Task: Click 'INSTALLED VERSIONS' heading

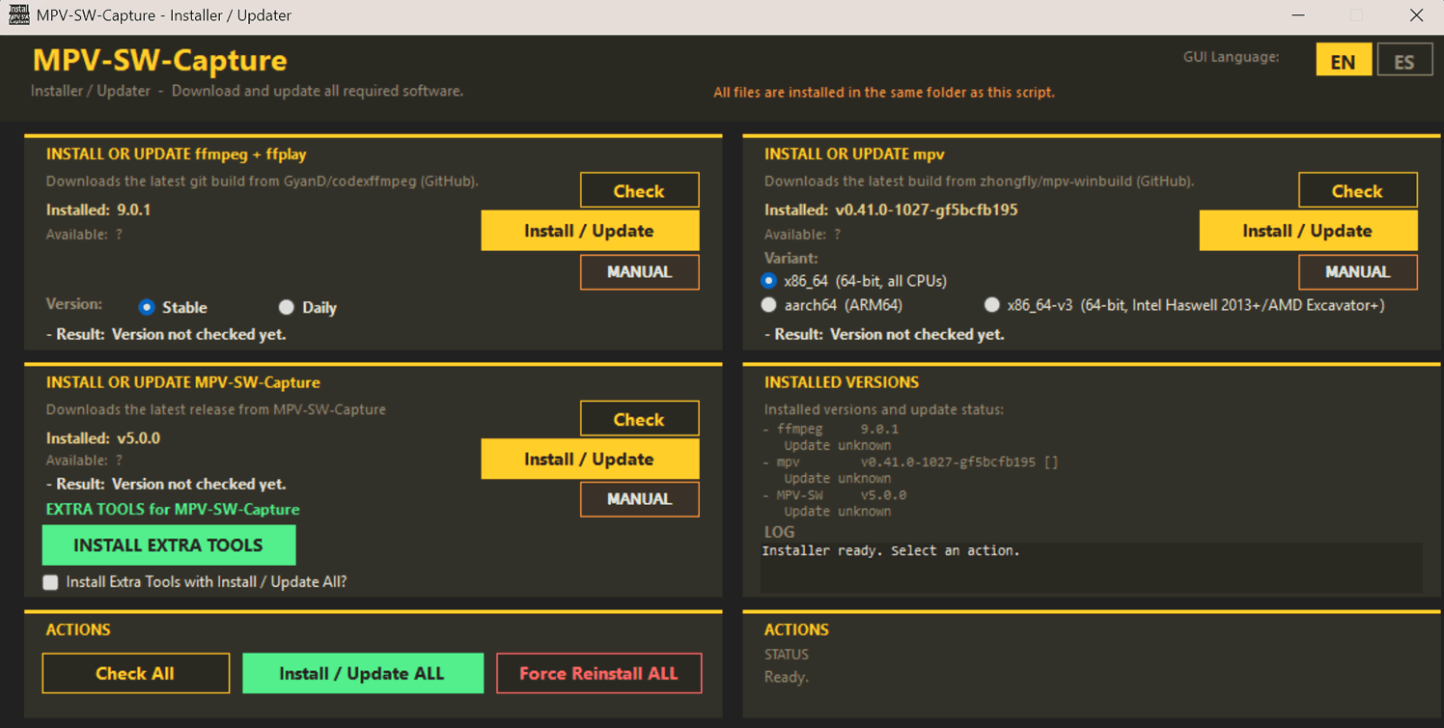Action: pyautogui.click(x=842, y=382)
